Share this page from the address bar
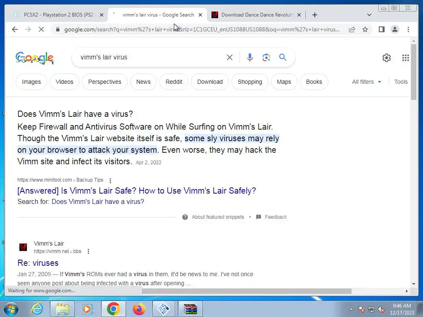The height and width of the screenshot is (317, 423). [x=352, y=29]
